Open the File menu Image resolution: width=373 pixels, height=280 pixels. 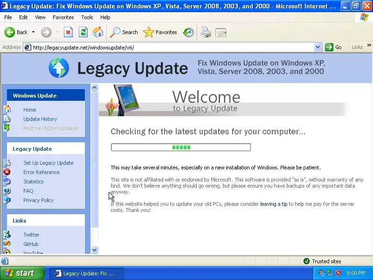pos(8,17)
